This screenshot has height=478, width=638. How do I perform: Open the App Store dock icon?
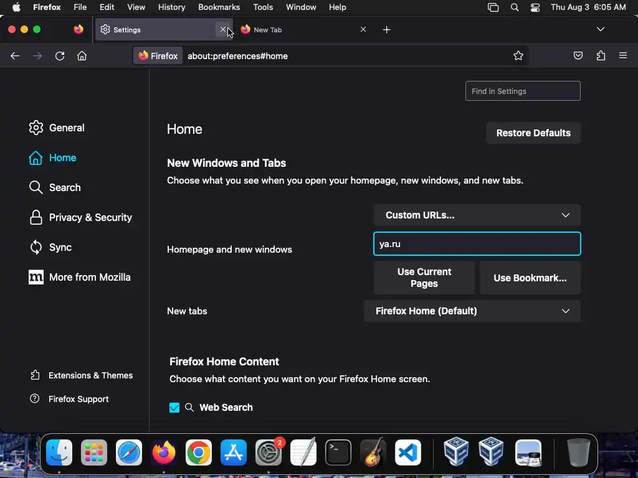(x=234, y=452)
